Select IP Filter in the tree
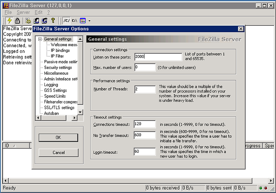Image resolution: width=276 pixels, height=193 pixels. coord(57,56)
